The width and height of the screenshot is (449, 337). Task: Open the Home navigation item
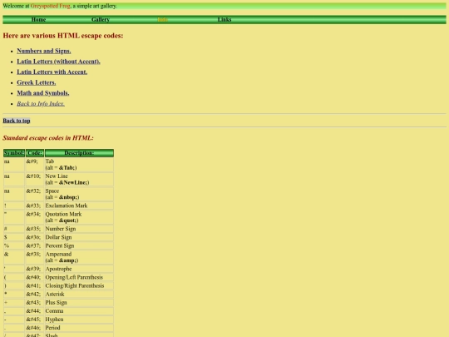point(38,19)
